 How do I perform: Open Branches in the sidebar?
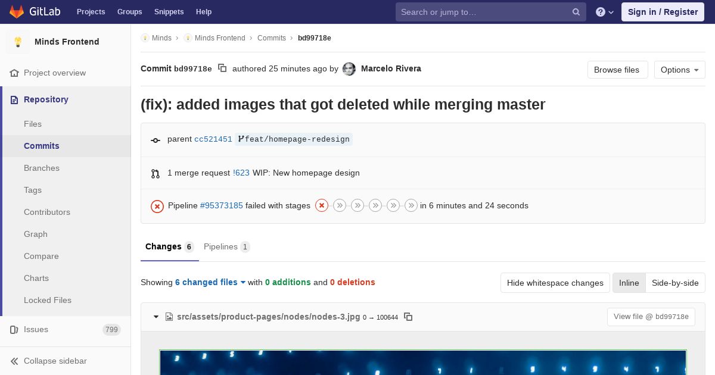[42, 168]
